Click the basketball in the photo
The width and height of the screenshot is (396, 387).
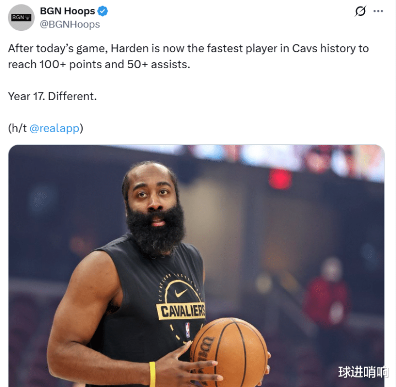point(229,352)
